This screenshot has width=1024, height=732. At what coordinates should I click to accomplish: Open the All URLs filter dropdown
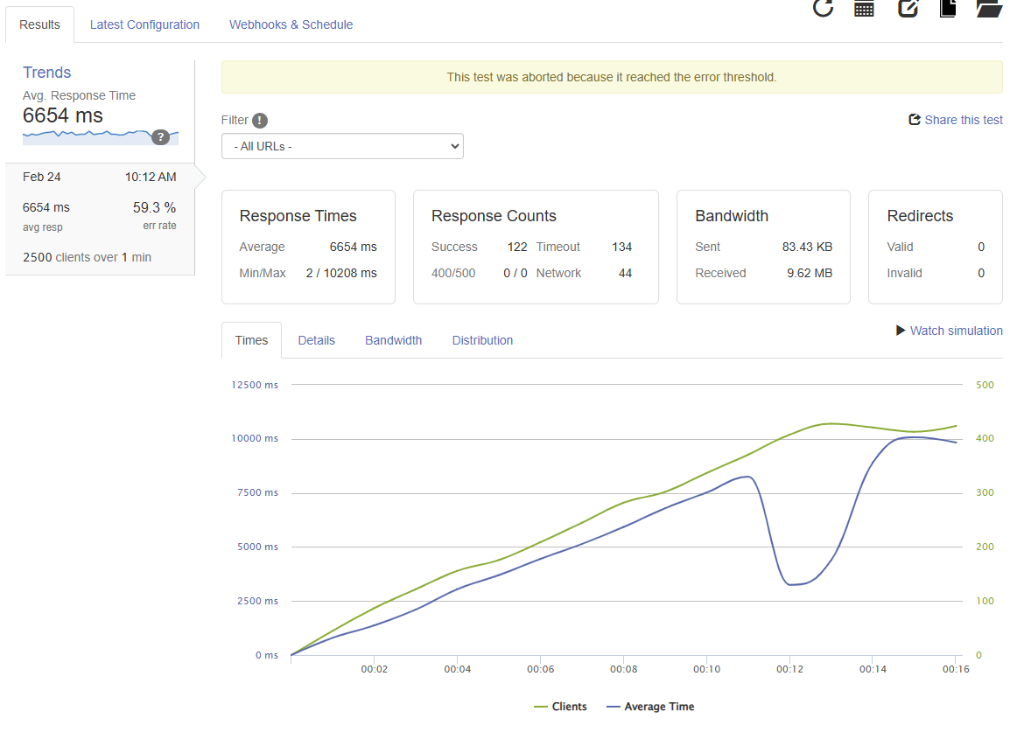coord(342,146)
